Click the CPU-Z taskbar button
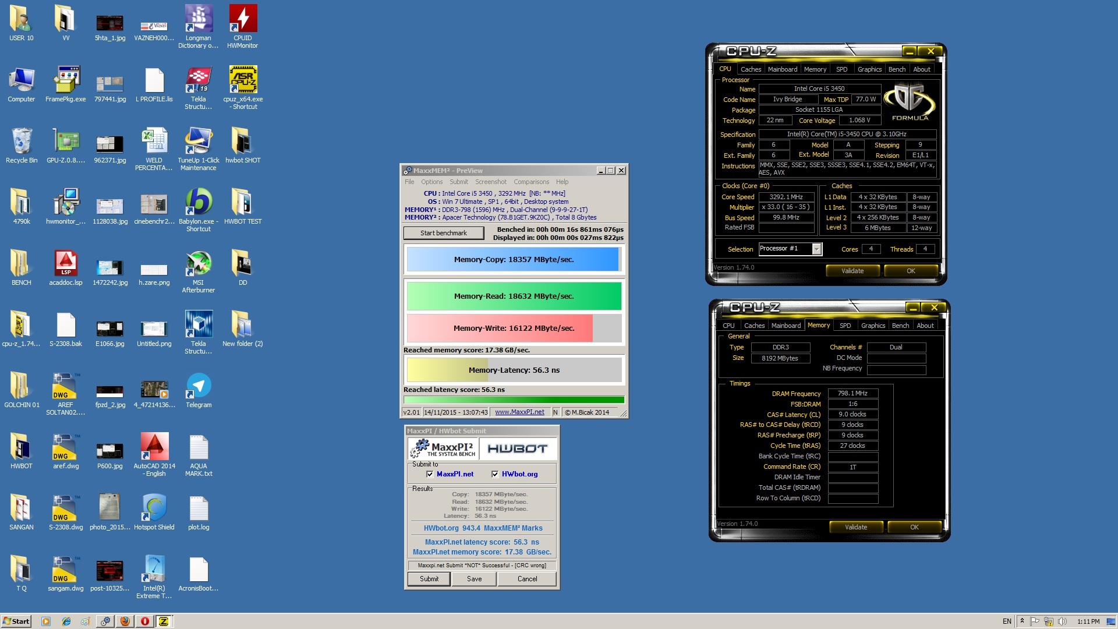Viewport: 1118px width, 629px height. click(164, 621)
